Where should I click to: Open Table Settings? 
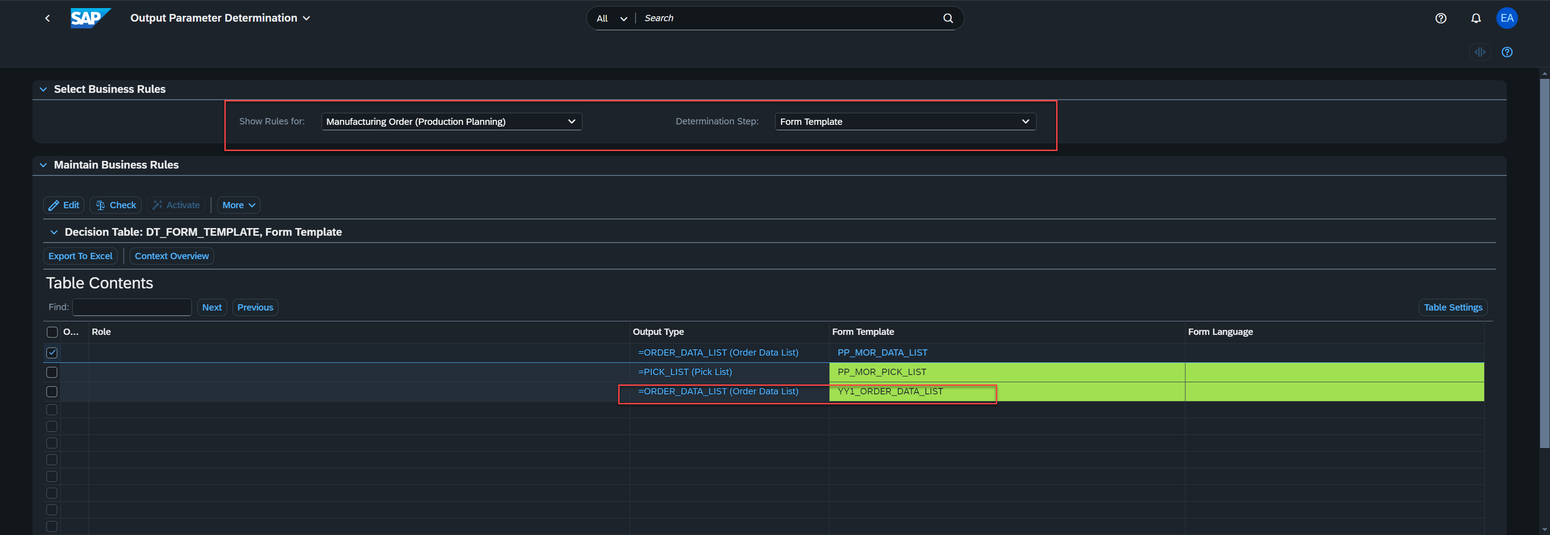1453,307
